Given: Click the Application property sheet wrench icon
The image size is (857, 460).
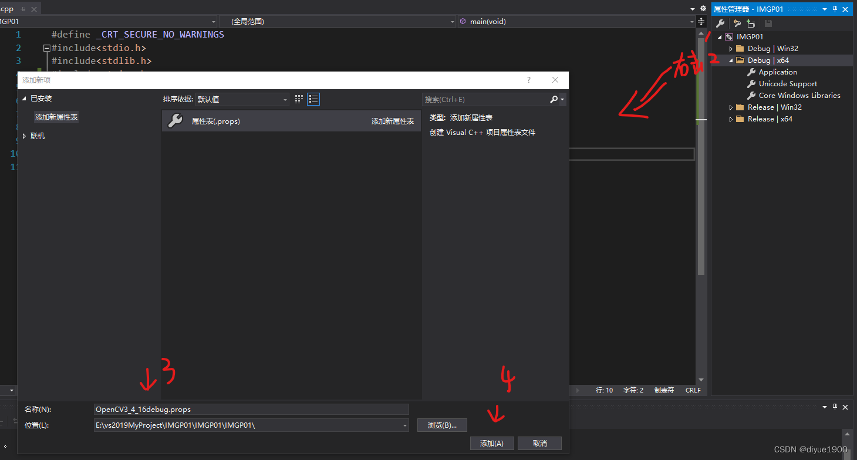Looking at the screenshot, I should pyautogui.click(x=751, y=72).
